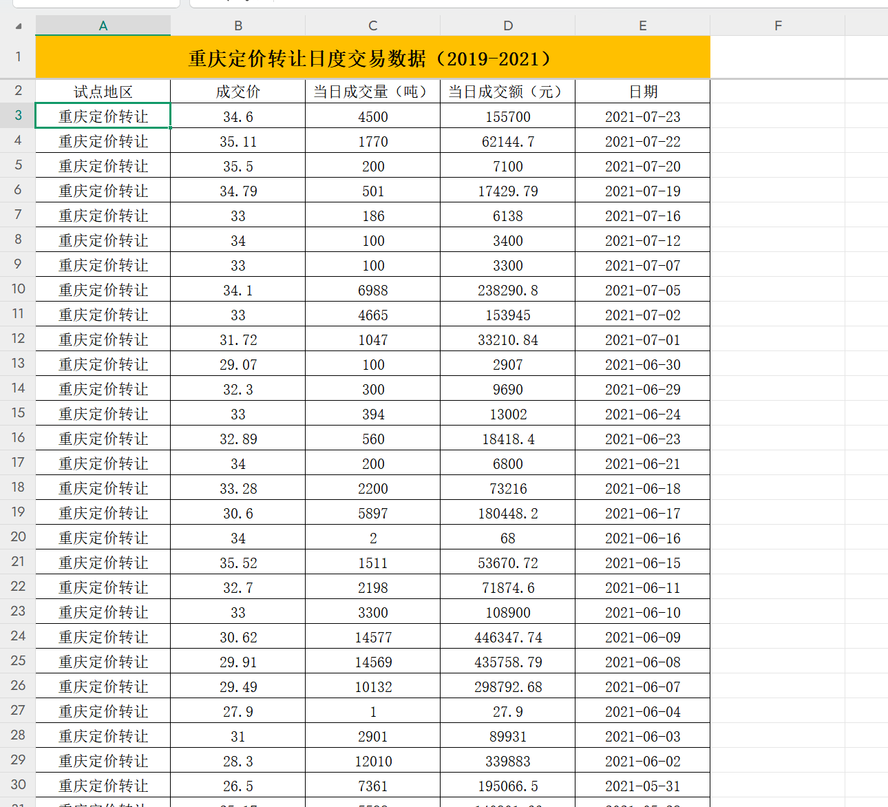Select column E header

click(x=643, y=25)
